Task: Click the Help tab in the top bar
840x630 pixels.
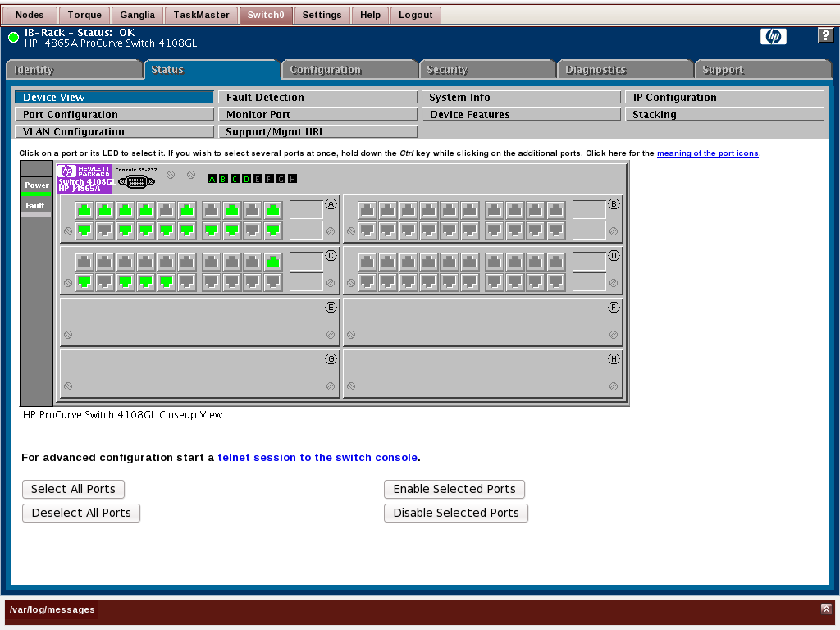Action: coord(370,15)
